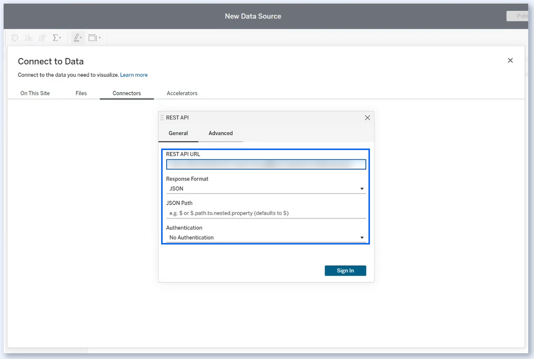The image size is (534, 359).
Task: Click the Sign In button
Action: coord(345,271)
